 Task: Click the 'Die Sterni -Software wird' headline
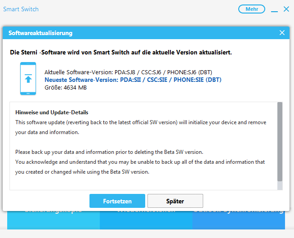coord(121,52)
